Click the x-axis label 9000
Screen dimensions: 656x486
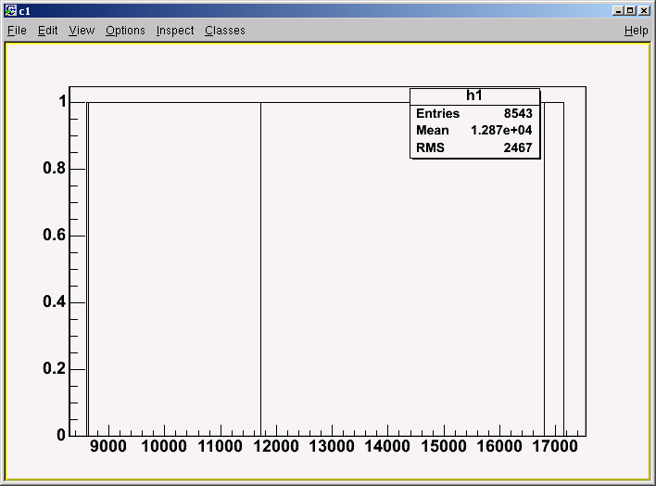(x=108, y=446)
